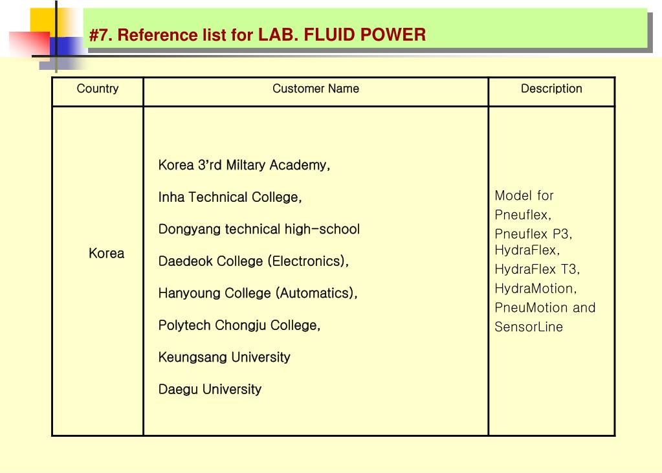662x473 pixels.
Task: Select the 'Description' column header
Action: tap(551, 89)
